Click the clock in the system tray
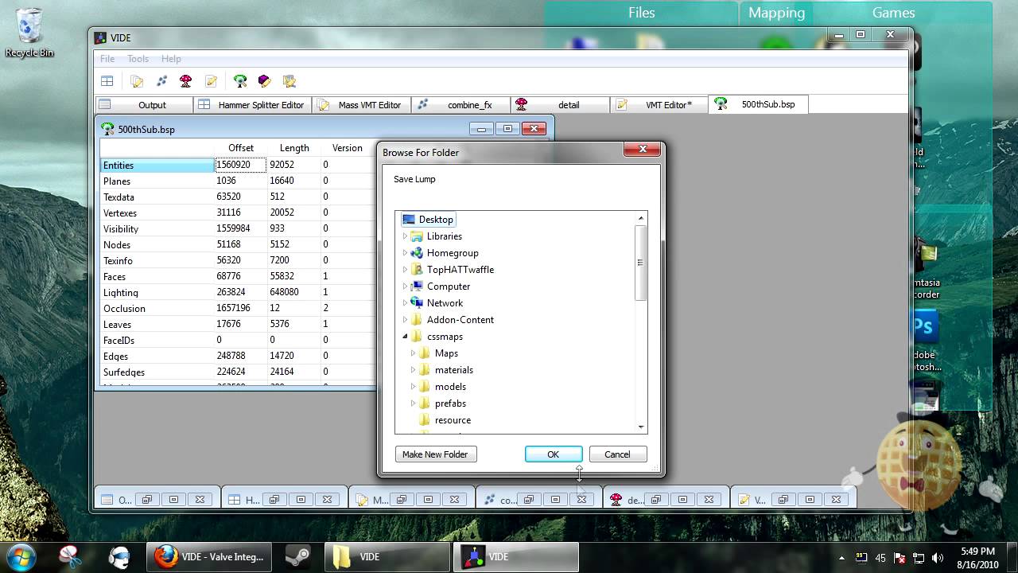 [977, 557]
